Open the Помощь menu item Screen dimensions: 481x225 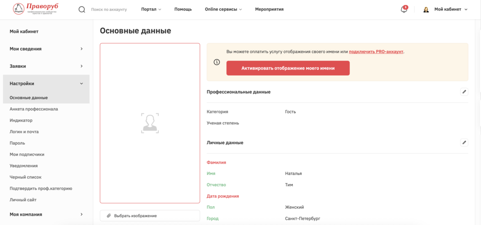click(183, 9)
